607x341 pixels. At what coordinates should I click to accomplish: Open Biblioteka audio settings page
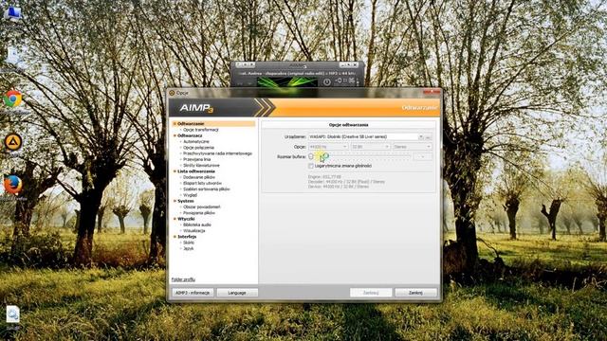click(x=197, y=224)
